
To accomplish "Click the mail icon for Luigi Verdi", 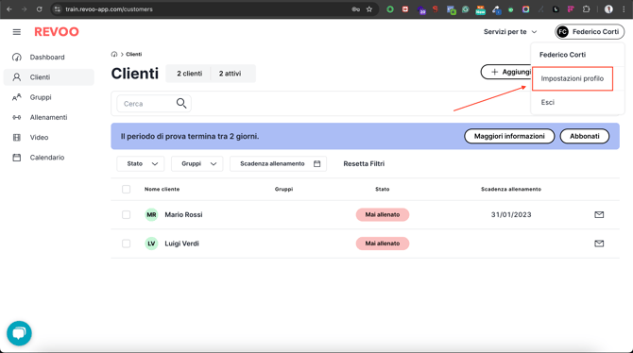I will tap(599, 244).
